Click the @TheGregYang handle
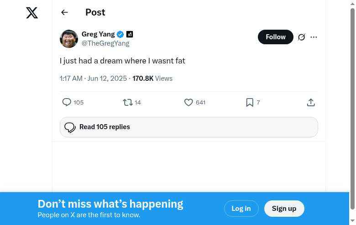 [105, 43]
